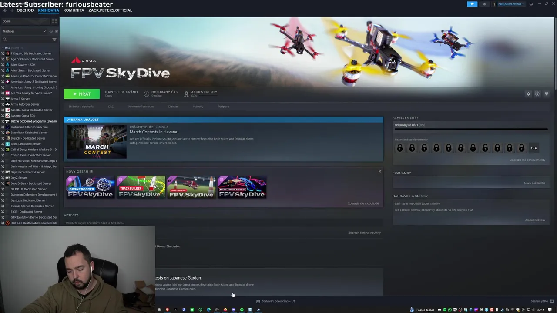The image size is (557, 313).
Task: Add game to favorites heart icon
Action: pos(547,94)
